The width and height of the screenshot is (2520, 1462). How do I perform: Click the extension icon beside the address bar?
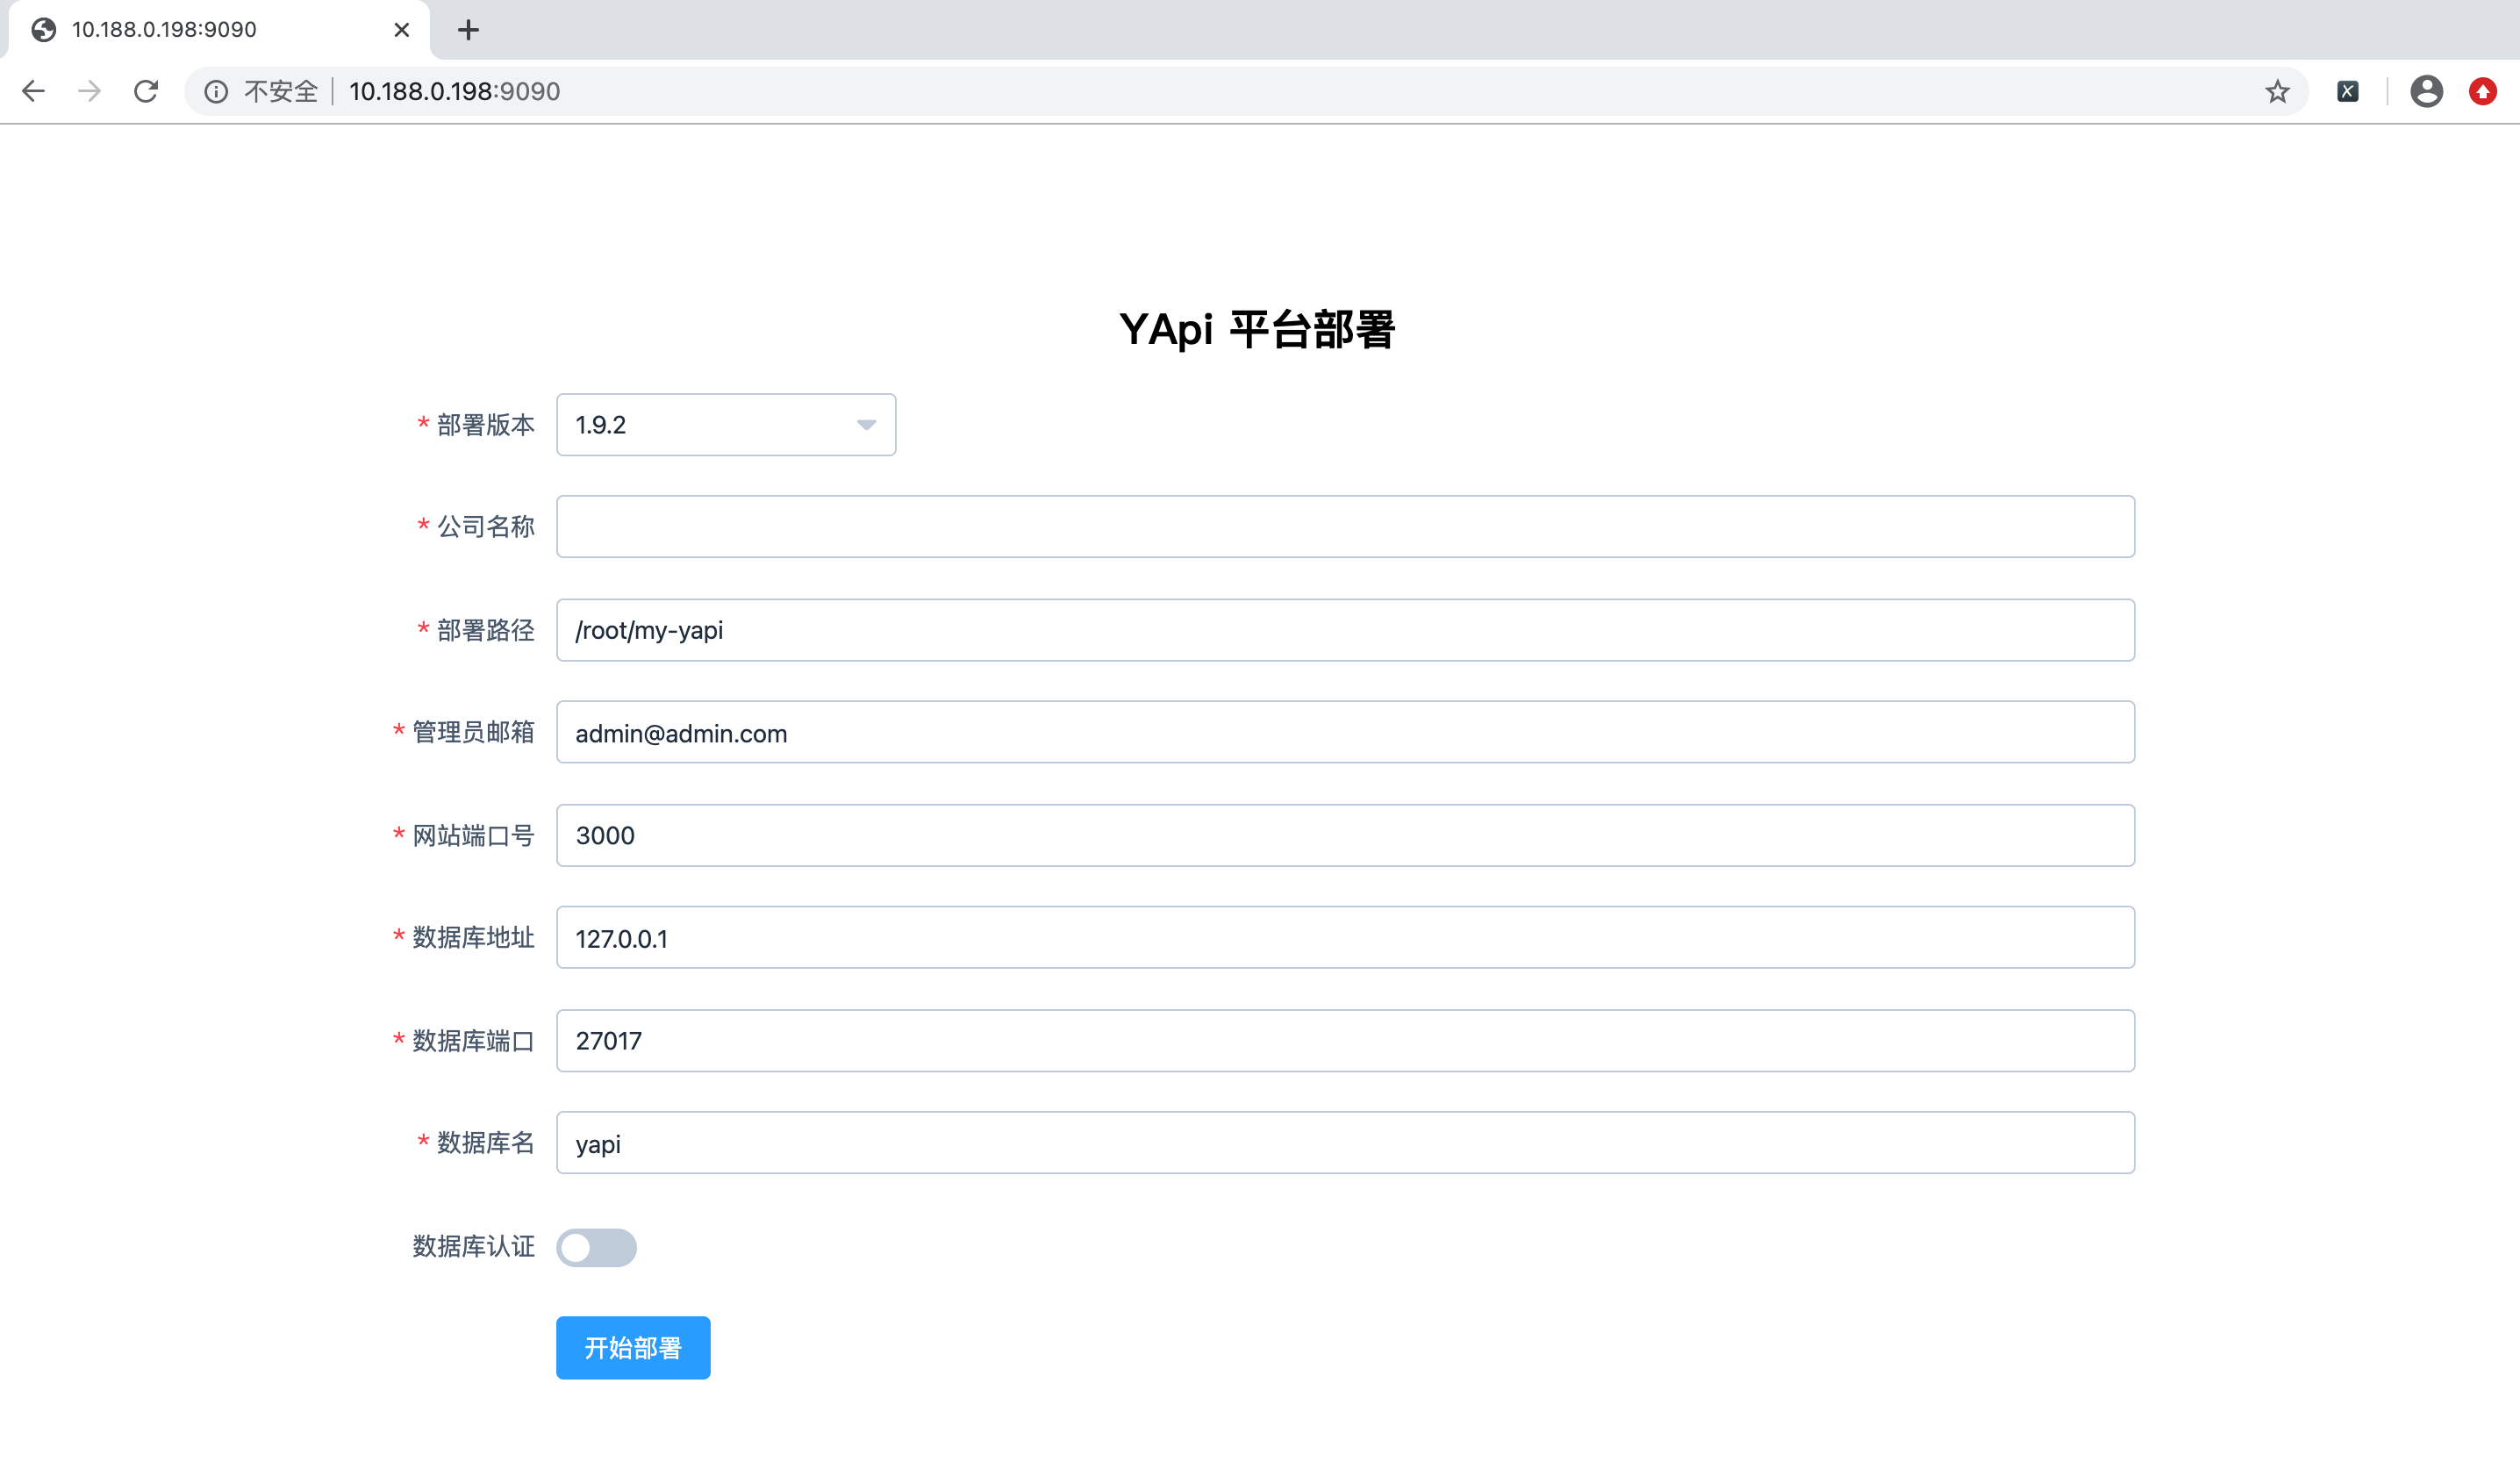(2348, 91)
